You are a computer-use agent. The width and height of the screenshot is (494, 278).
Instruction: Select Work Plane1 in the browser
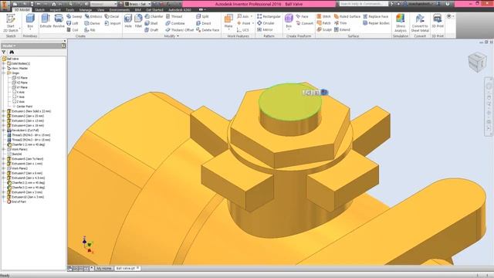point(17,149)
